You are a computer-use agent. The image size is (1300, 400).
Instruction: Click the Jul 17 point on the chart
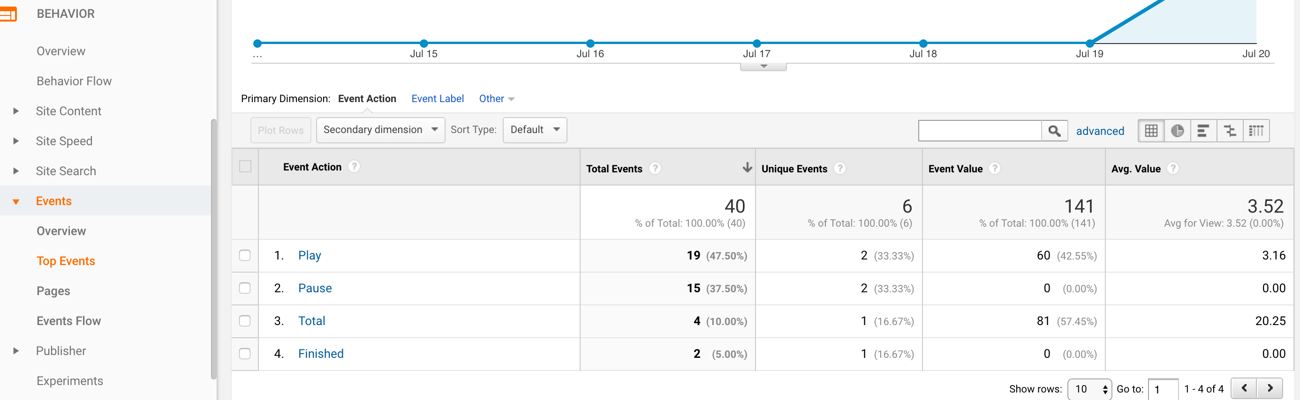click(x=756, y=43)
